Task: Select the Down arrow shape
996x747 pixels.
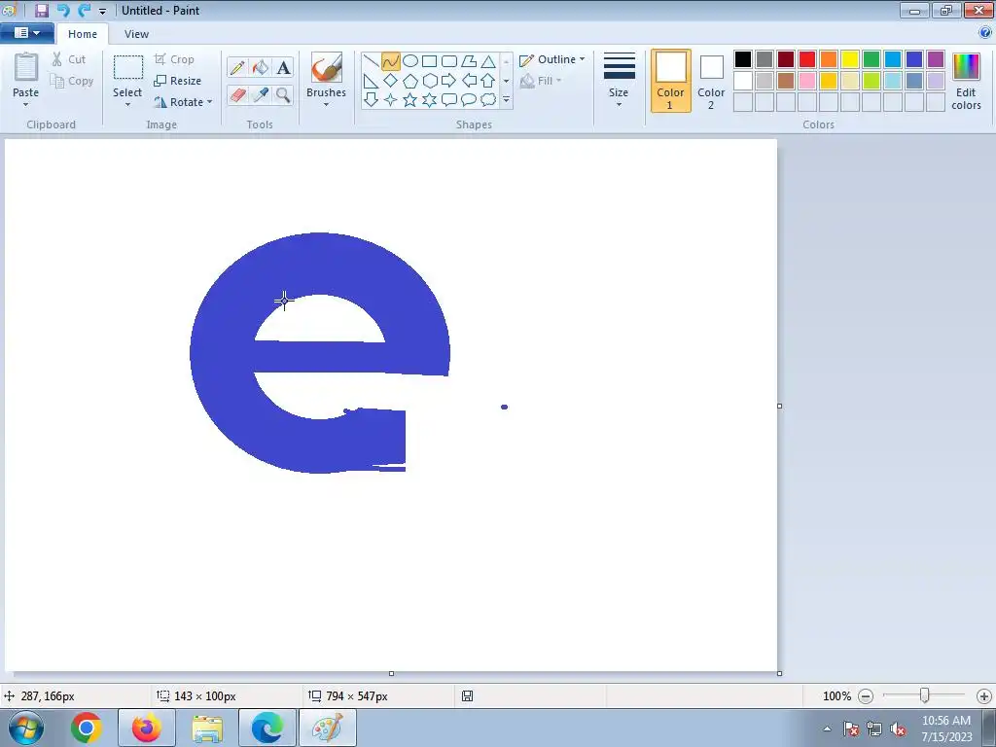Action: point(371,100)
